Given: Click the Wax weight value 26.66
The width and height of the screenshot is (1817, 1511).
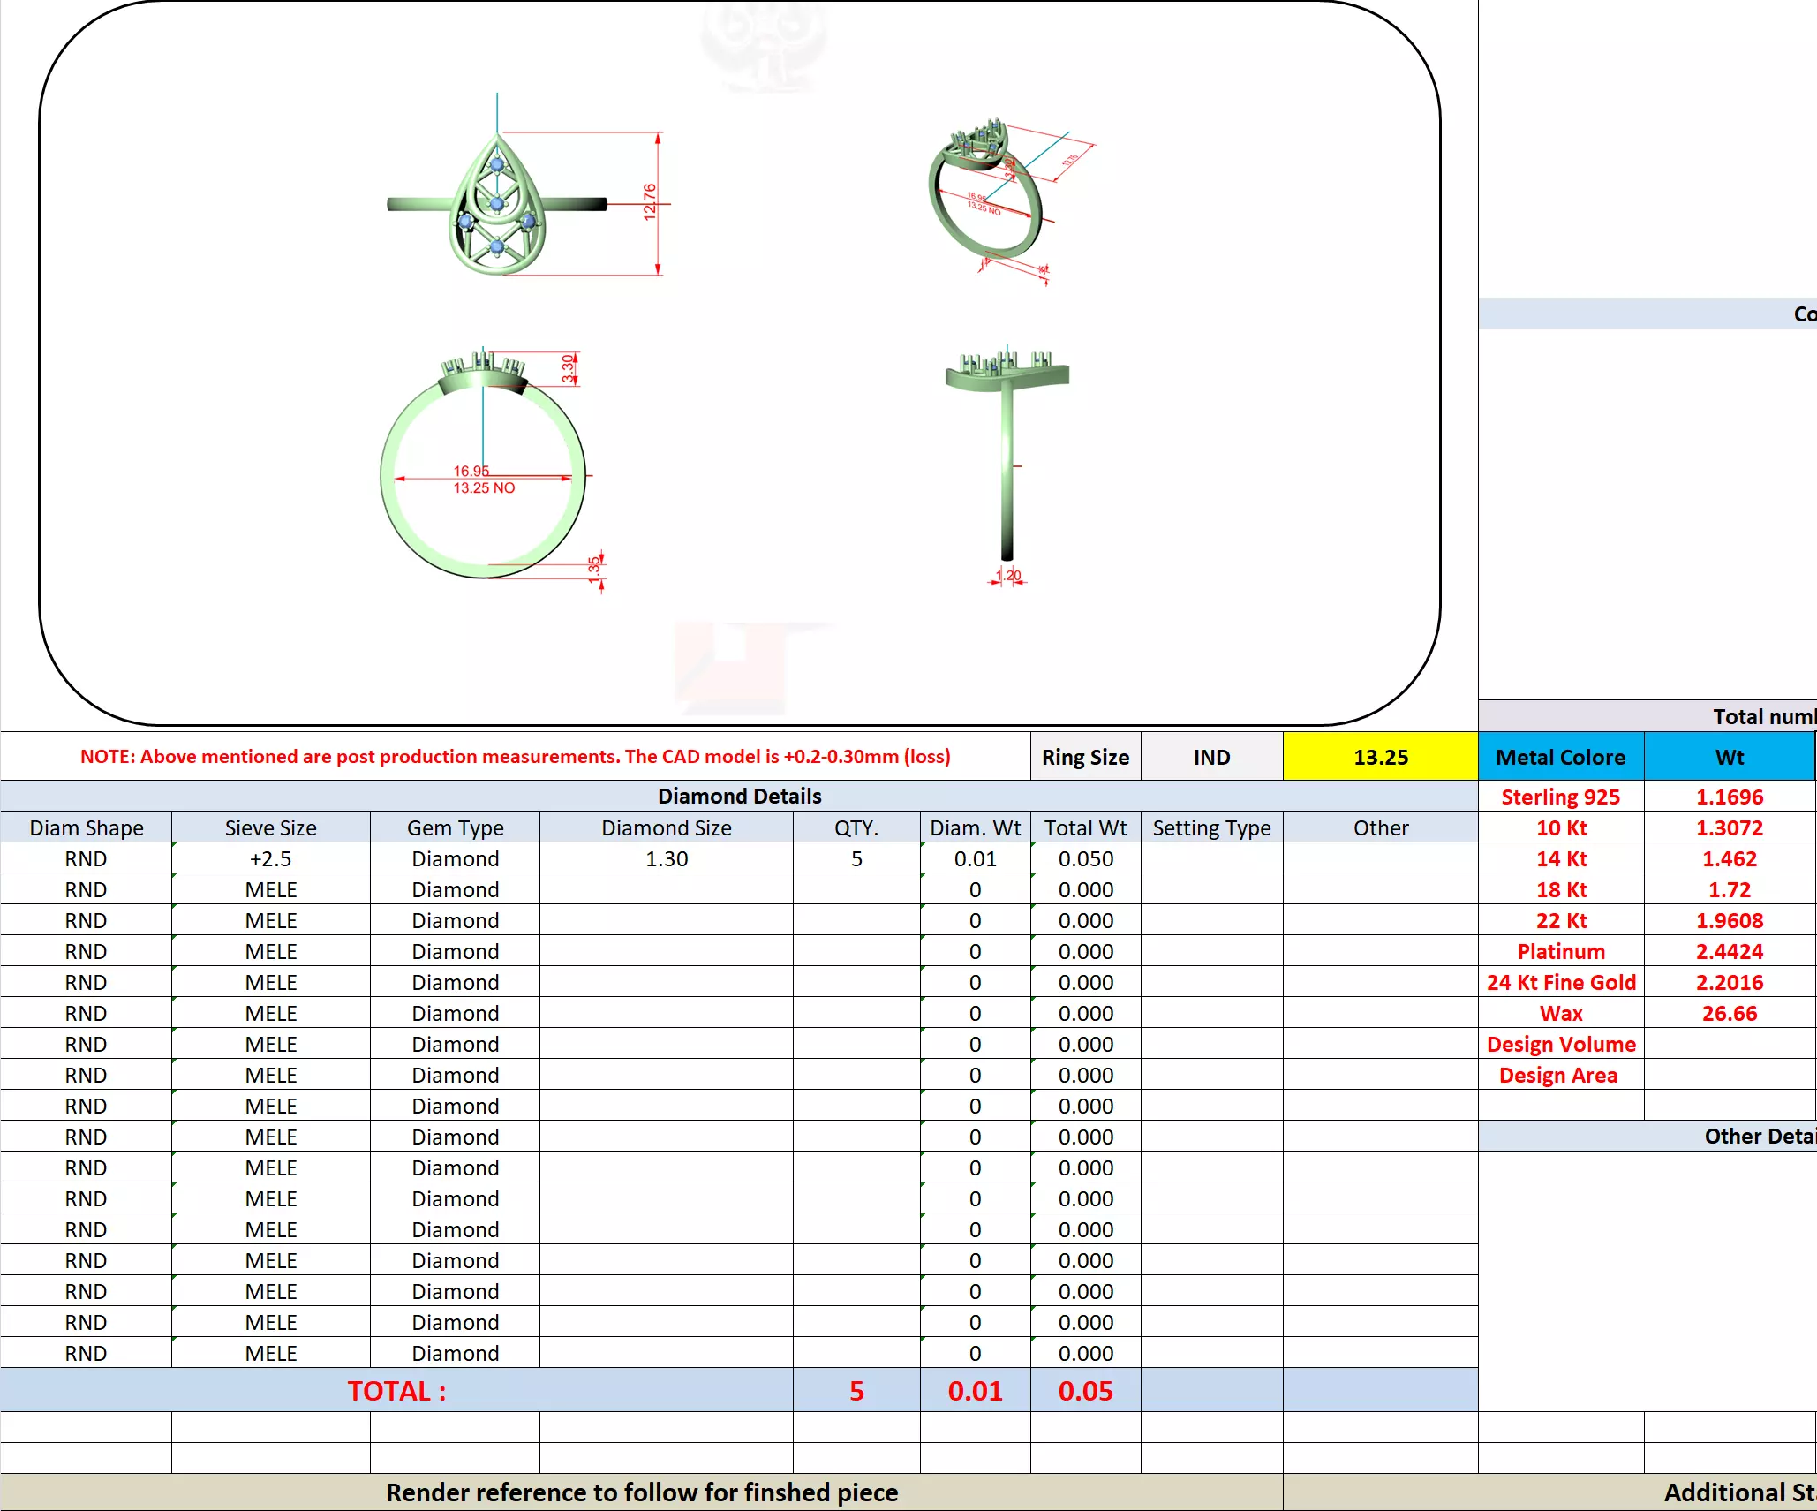Looking at the screenshot, I should point(1729,1013).
